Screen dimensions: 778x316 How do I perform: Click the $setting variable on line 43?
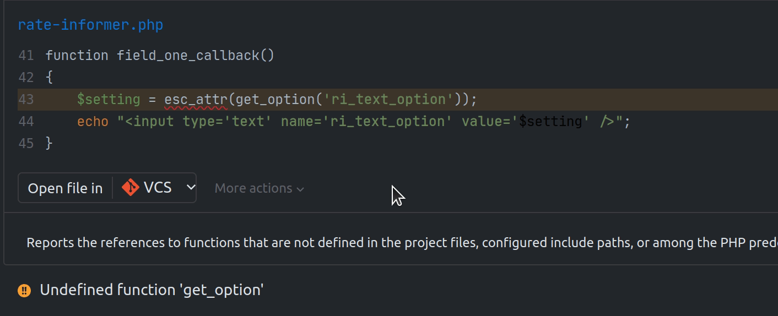pos(109,100)
